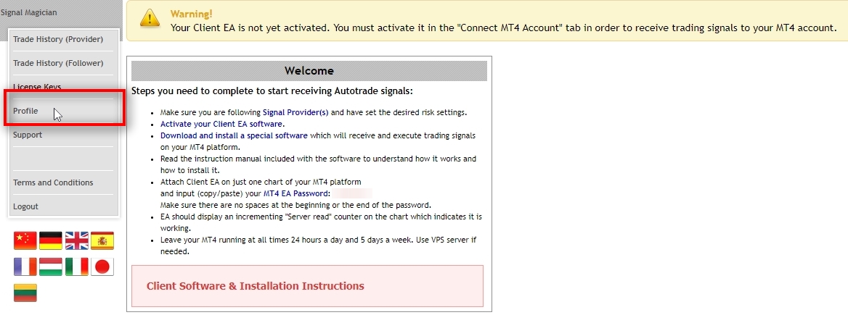Viewport: 848px width, 315px height.
Task: Click 'Download and install a special software' link
Action: (x=235, y=136)
